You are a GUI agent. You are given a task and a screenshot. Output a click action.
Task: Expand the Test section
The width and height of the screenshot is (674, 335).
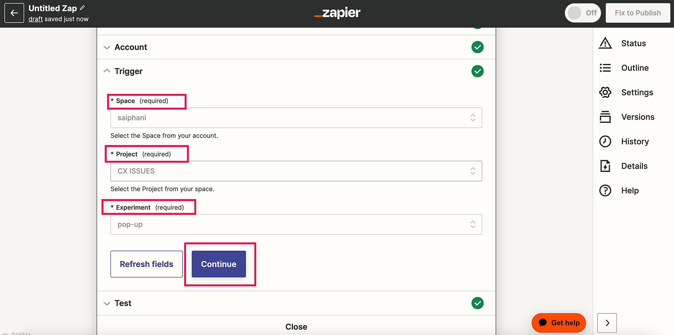[x=123, y=303]
